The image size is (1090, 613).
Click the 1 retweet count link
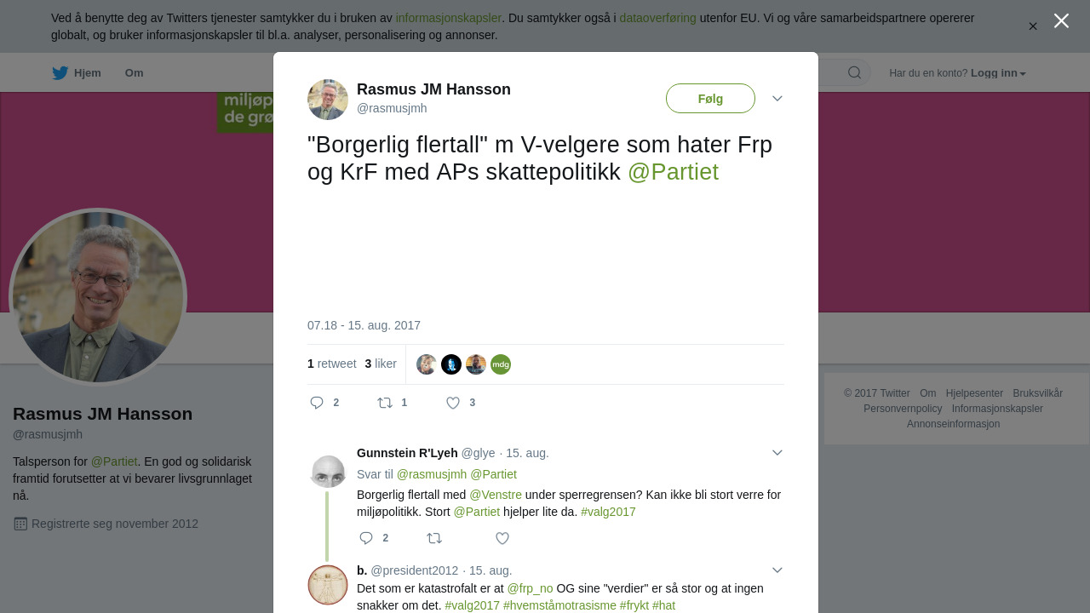point(332,364)
